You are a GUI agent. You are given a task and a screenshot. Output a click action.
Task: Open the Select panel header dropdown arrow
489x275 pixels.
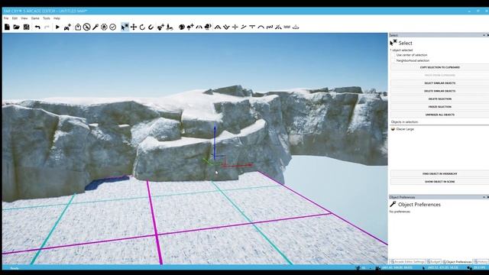pyautogui.click(x=484, y=35)
